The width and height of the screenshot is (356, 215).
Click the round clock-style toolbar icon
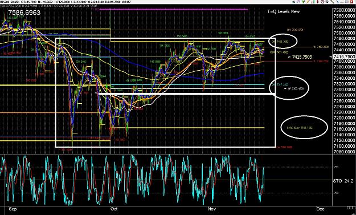(x=322, y=2)
